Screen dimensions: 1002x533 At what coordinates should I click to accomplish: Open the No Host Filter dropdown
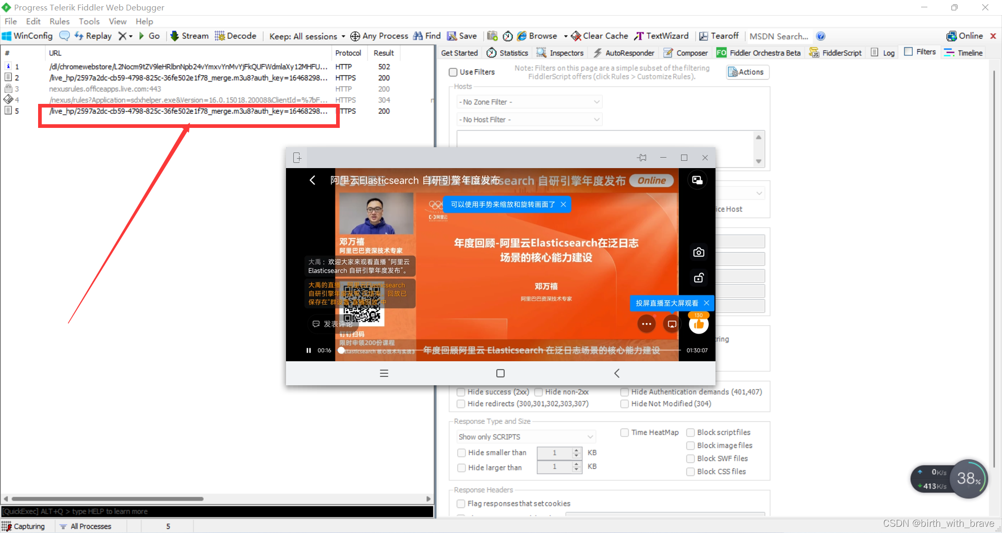click(x=529, y=120)
